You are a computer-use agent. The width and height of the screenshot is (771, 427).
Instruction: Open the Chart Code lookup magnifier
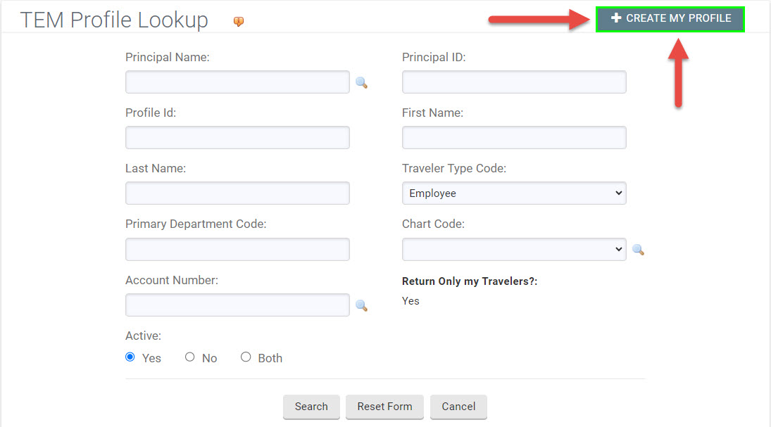(638, 250)
